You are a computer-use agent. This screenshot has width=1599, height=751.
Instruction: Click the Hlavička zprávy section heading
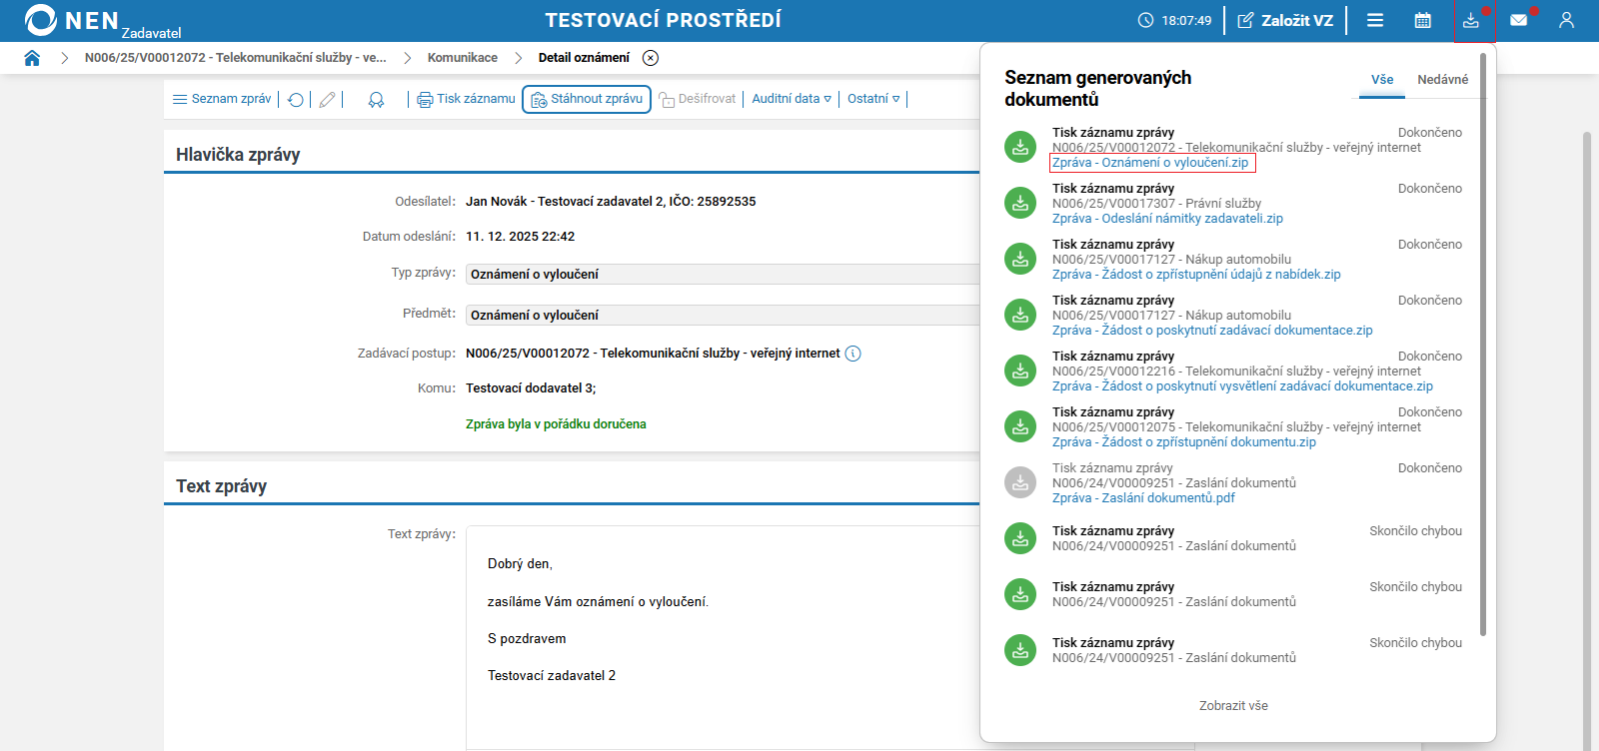point(238,155)
